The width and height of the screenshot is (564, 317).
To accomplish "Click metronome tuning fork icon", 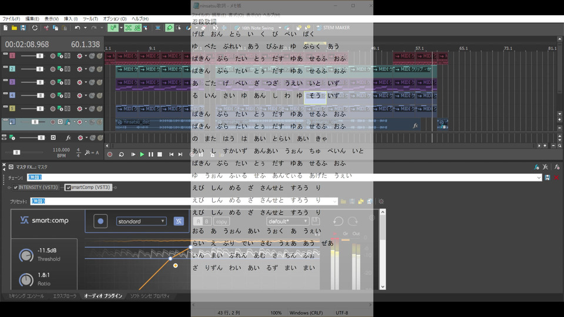I will coord(88,153).
